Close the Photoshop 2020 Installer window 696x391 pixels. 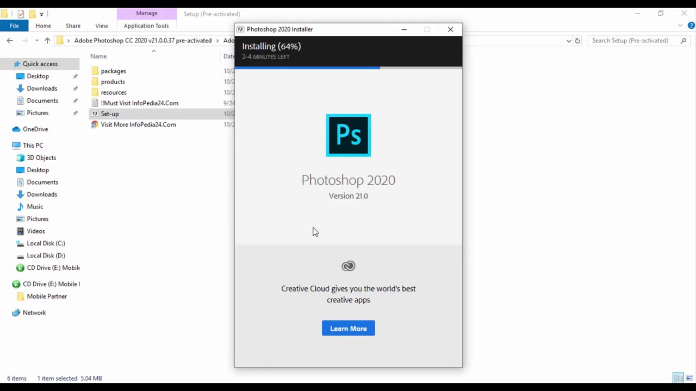point(450,29)
